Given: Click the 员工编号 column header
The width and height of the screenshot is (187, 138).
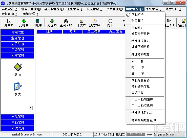Looking at the screenshot, I should tap(94, 31).
